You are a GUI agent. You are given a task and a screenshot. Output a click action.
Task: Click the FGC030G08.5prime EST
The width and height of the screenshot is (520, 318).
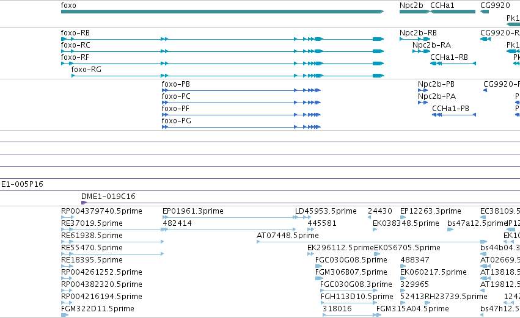click(319, 266)
